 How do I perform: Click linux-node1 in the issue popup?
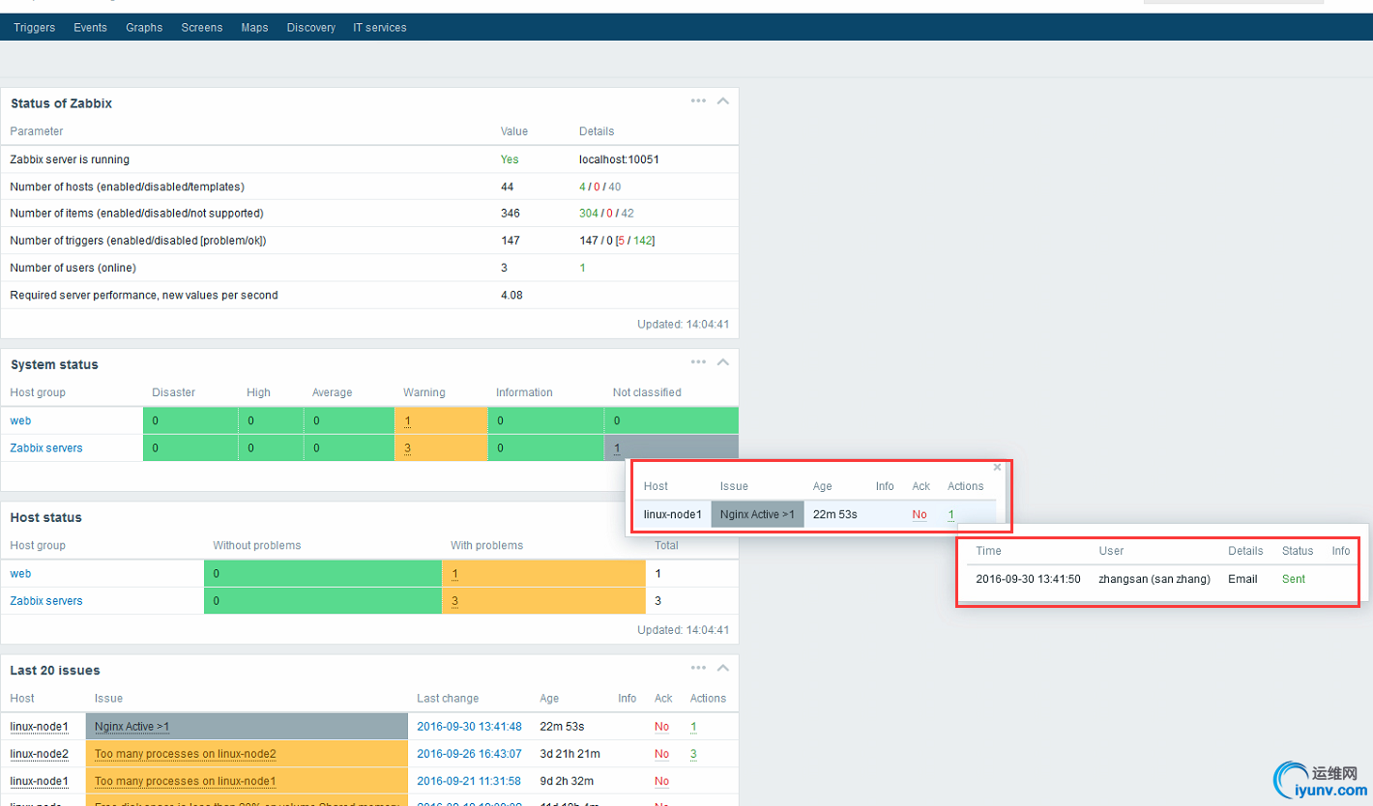[x=673, y=514]
